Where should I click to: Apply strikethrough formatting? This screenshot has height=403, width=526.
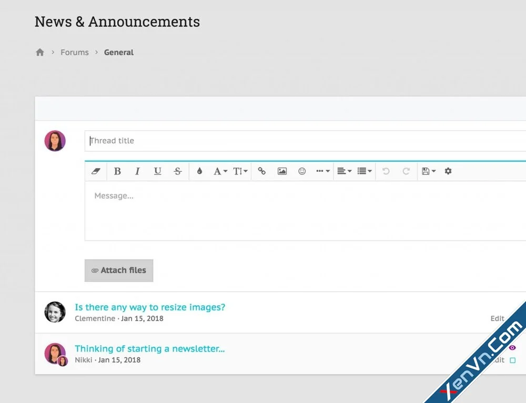point(178,171)
